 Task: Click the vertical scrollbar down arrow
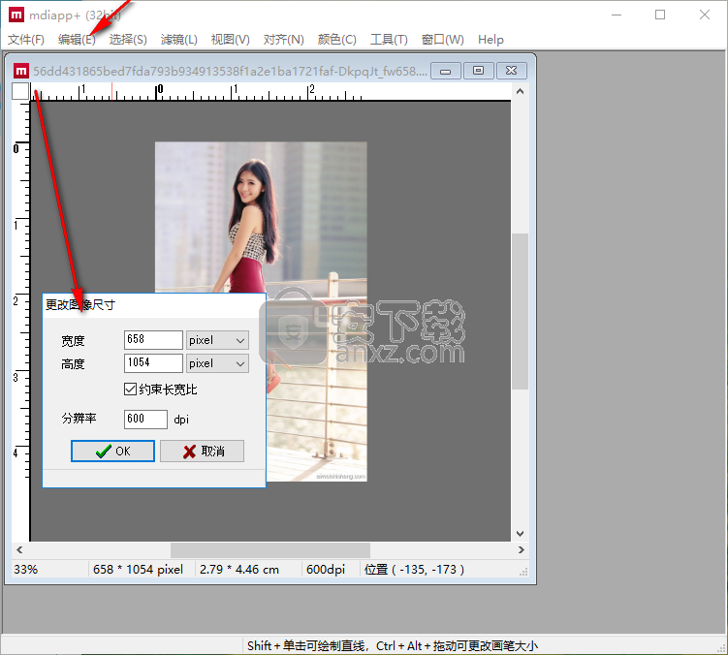(x=520, y=533)
